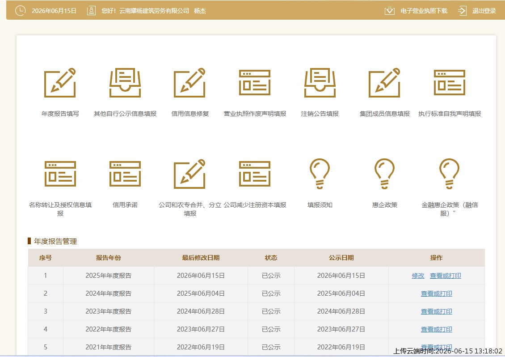This screenshot has height=357, width=505.
Task: Click the user badge icon in header
Action: [x=92, y=11]
